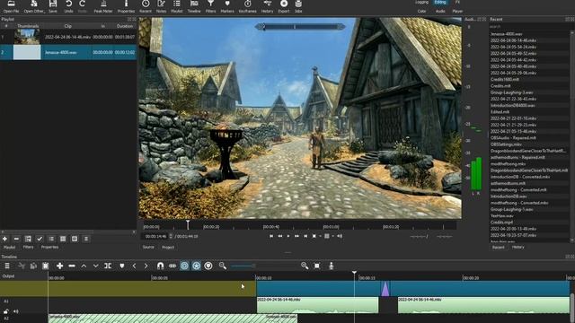Open a file with the Open File button
The image size is (575, 323).
pos(11,6)
